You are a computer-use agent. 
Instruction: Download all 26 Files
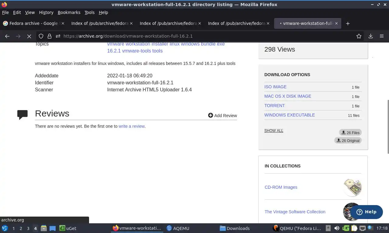click(350, 133)
